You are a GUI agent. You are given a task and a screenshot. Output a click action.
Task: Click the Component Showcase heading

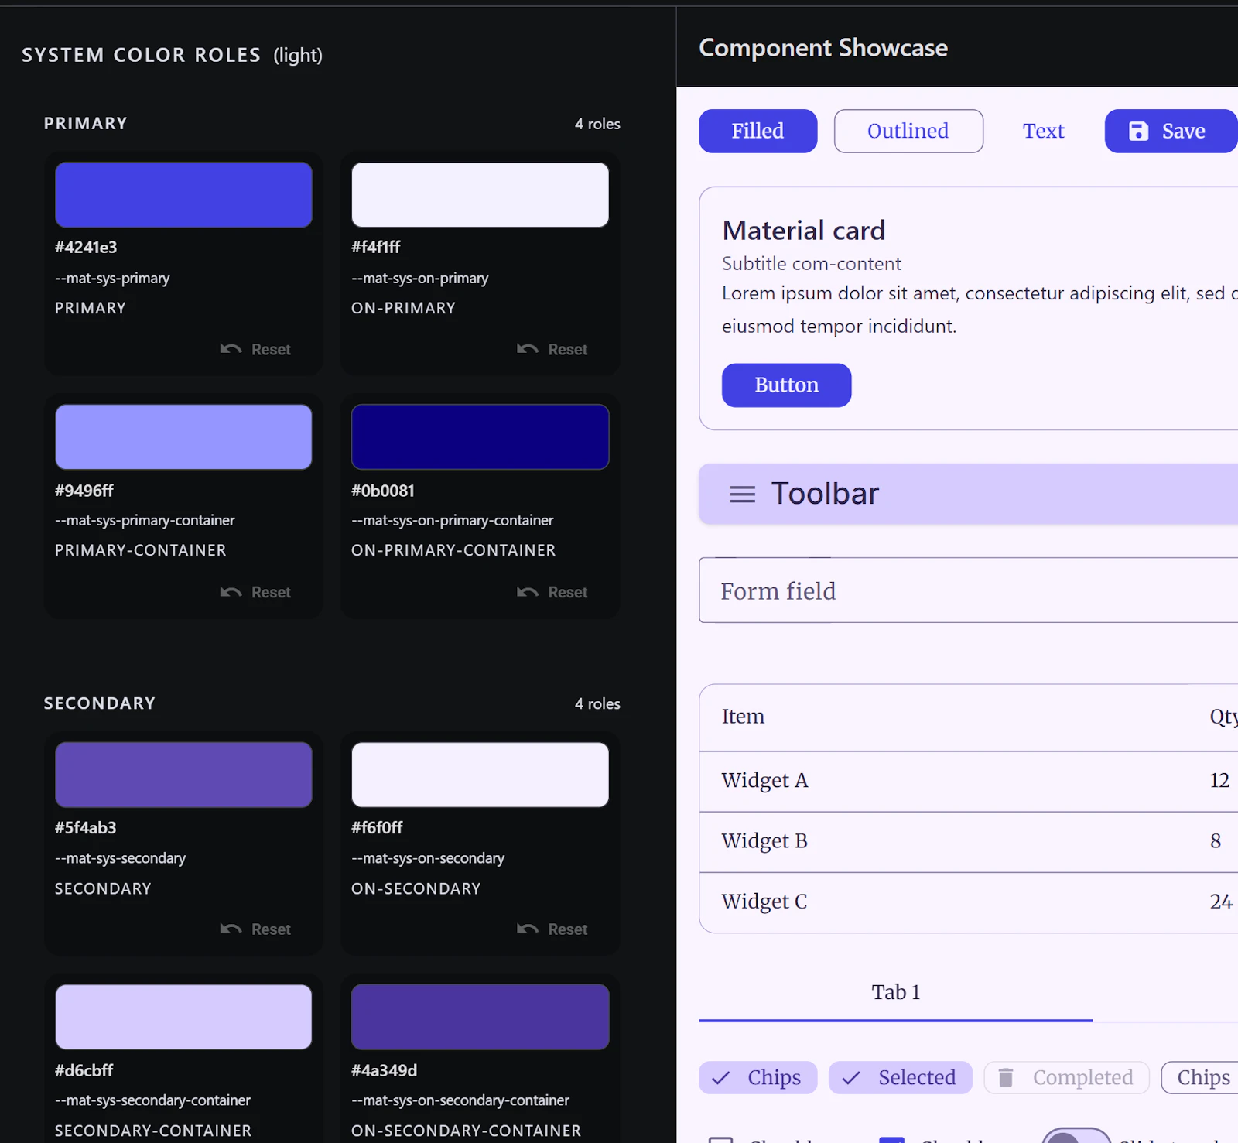pos(823,48)
